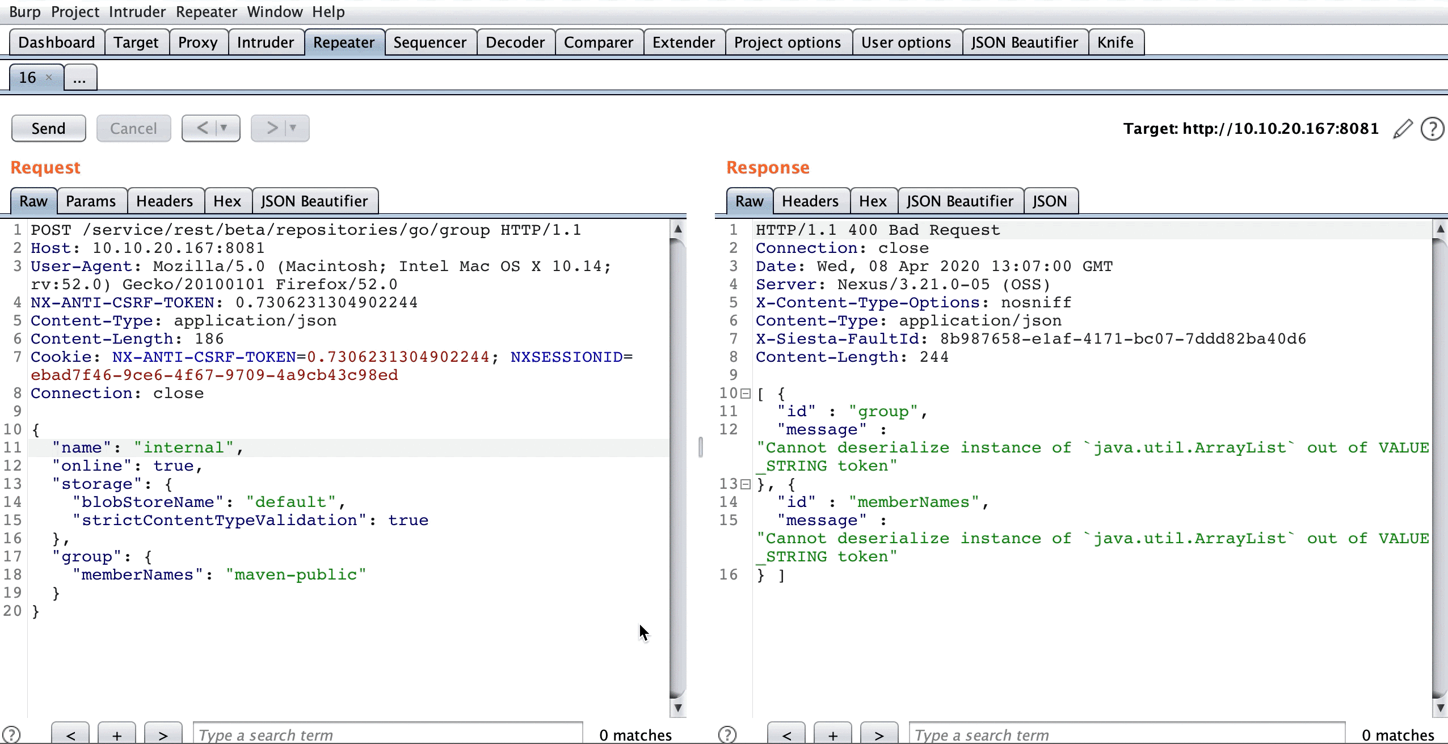Click the "name": "internal" line in request
1448x744 pixels.
(x=348, y=447)
